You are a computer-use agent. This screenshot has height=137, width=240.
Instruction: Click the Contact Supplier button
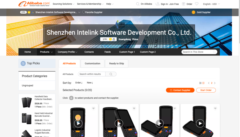tap(180, 90)
